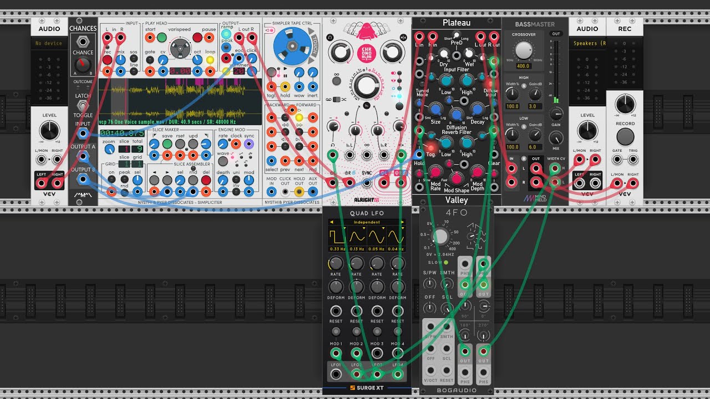Click the Plateau Size knob
Viewport: 710px width, 399px height.
[x=436, y=110]
